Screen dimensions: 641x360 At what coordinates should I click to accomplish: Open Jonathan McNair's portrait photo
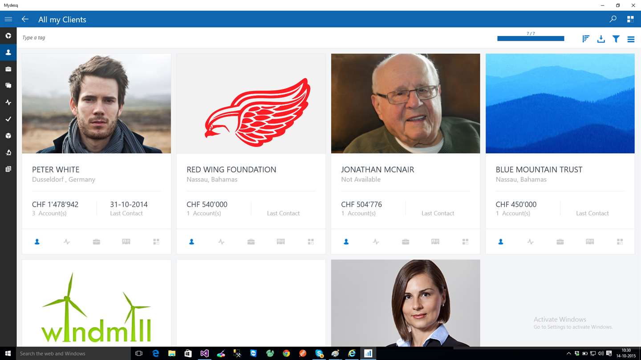click(406, 104)
